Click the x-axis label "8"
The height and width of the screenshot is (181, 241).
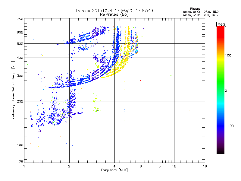(160, 166)
